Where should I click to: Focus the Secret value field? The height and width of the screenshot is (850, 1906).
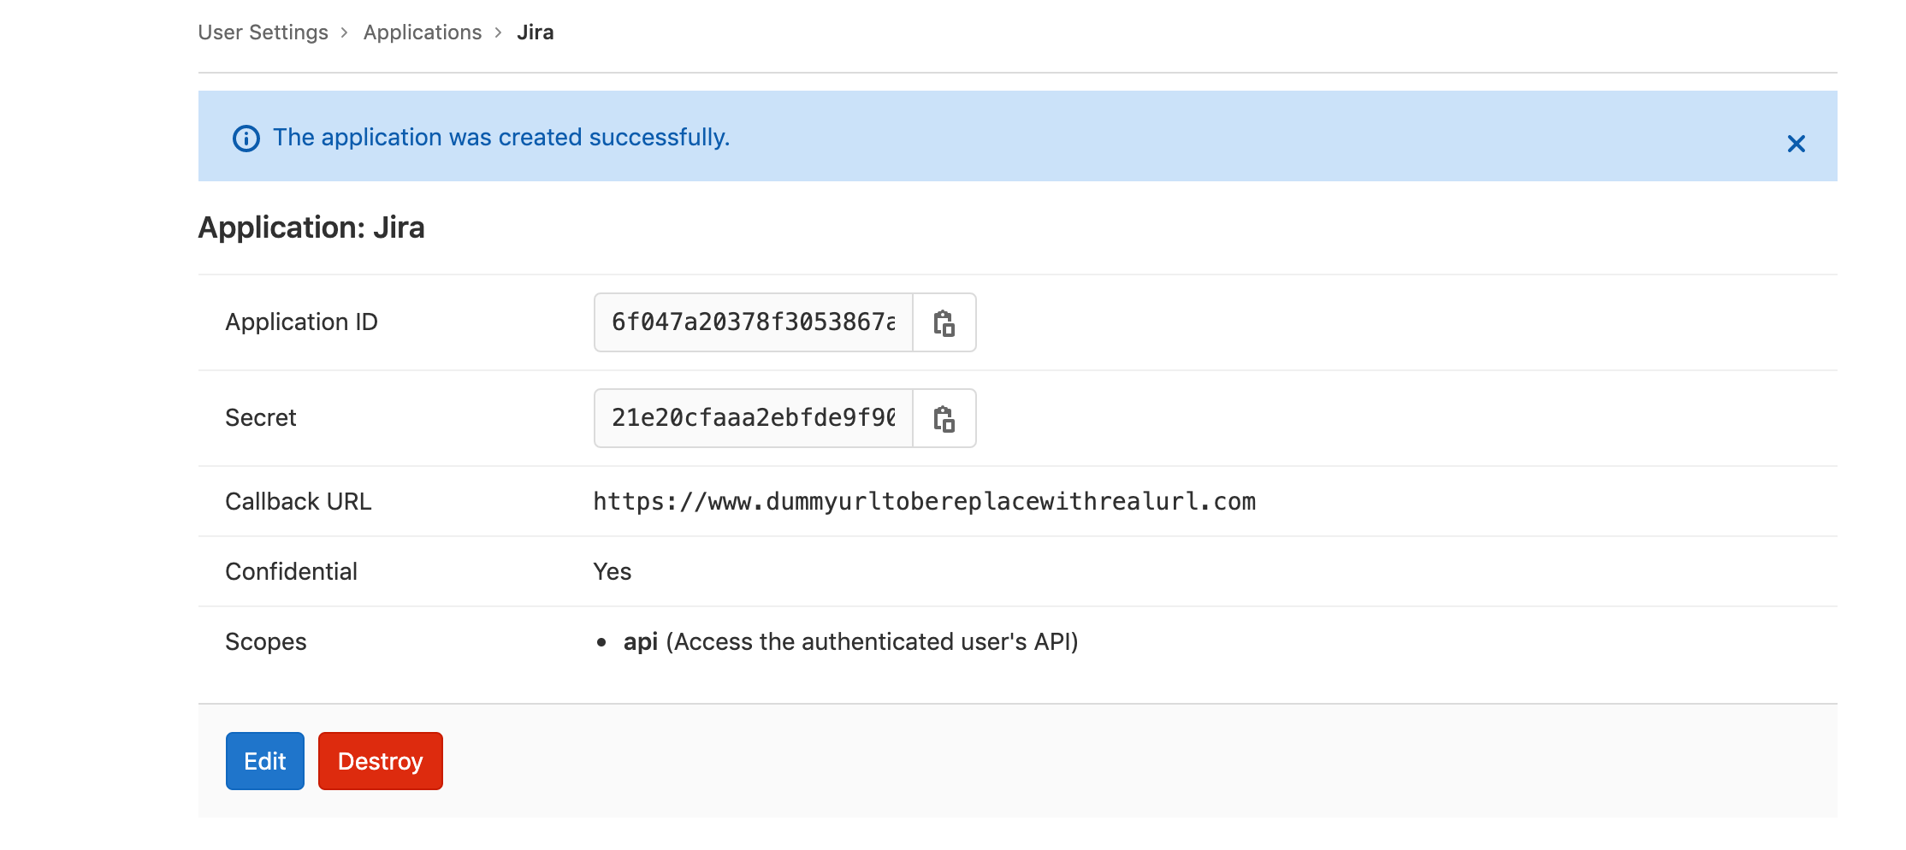click(753, 418)
